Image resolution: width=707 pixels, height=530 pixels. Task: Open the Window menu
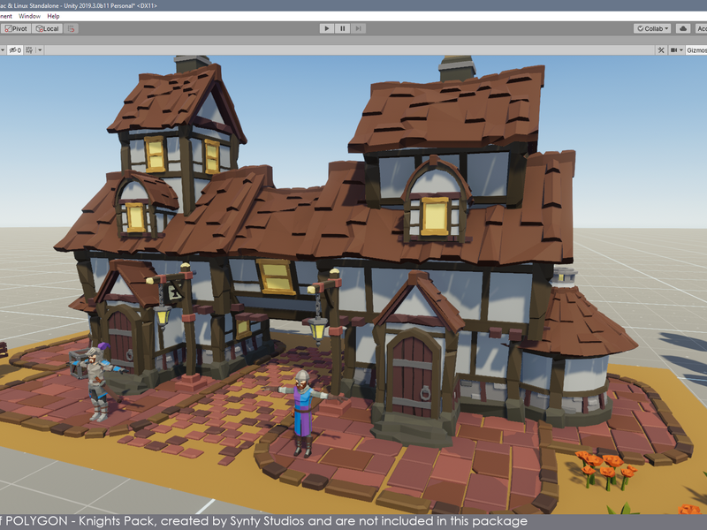click(x=30, y=16)
